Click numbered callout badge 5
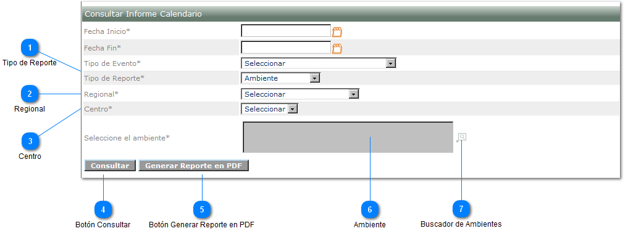 tap(202, 209)
